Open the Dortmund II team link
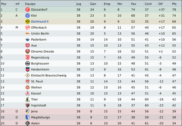182x126 pixels. click(40, 21)
